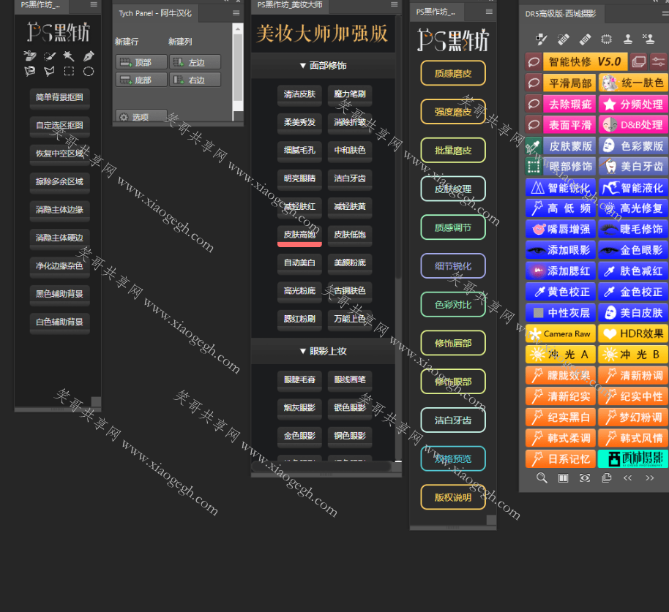Select the clone stamp icon in DR5 panel
The width and height of the screenshot is (669, 612).
coord(627,39)
